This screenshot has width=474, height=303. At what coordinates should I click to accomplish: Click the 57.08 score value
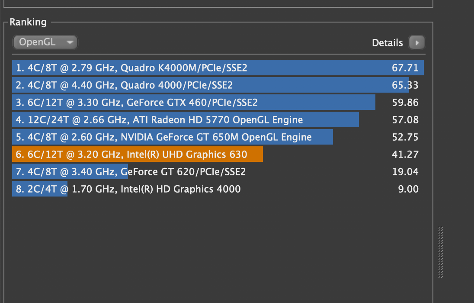405,120
